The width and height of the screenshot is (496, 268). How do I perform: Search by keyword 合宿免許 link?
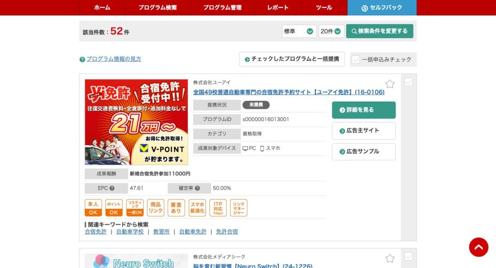pos(96,232)
